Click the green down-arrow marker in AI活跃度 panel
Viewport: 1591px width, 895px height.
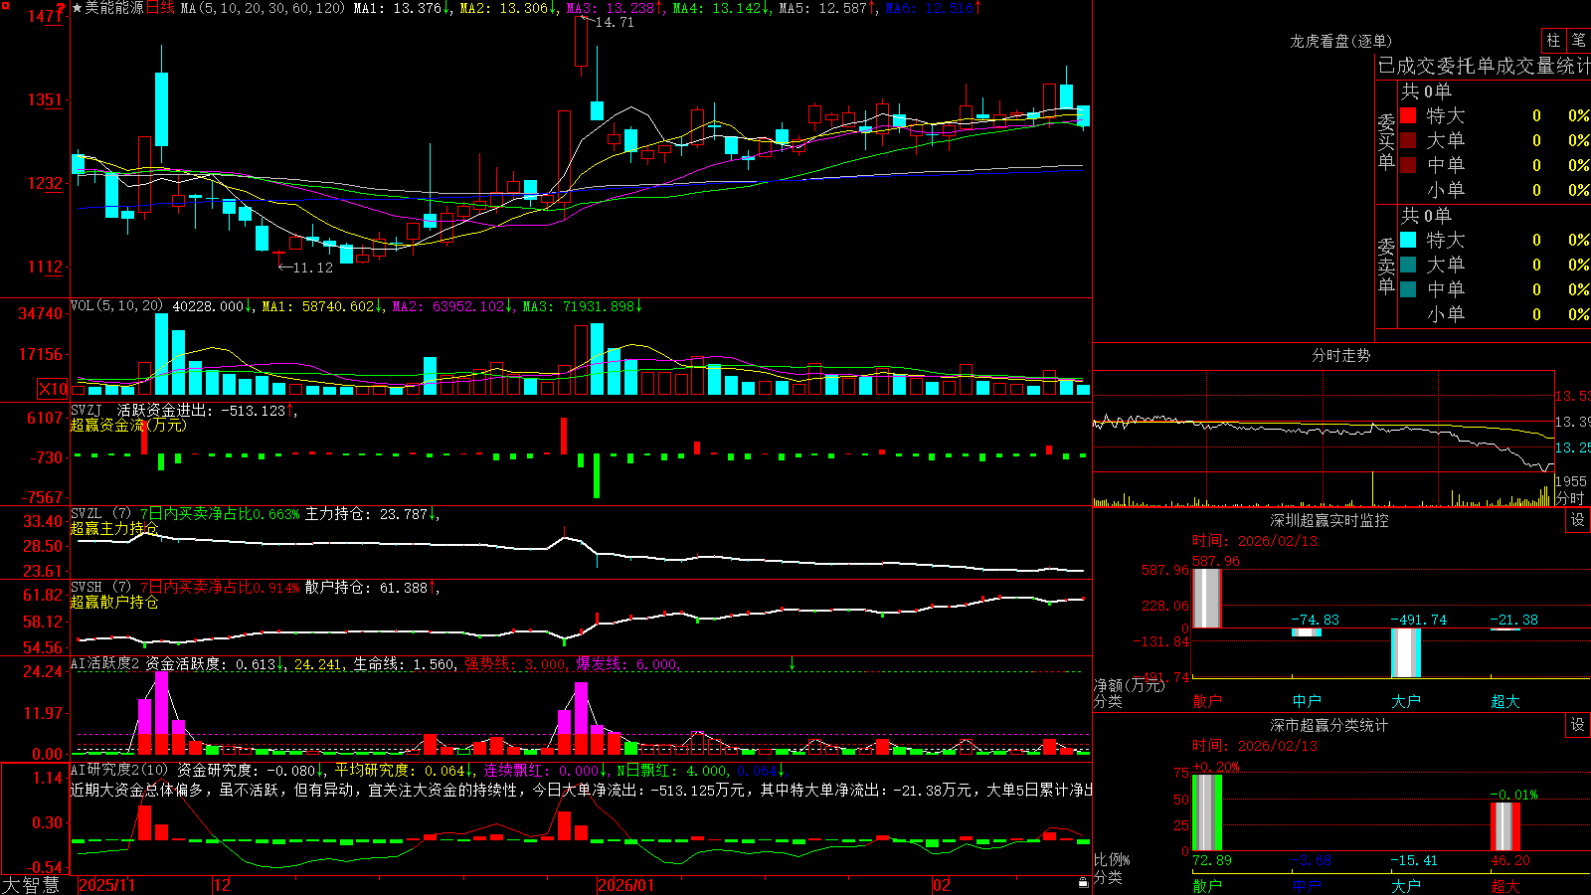(x=793, y=663)
